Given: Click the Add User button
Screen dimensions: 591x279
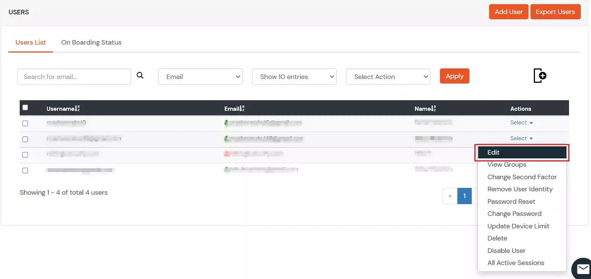Looking at the screenshot, I should click(x=508, y=12).
